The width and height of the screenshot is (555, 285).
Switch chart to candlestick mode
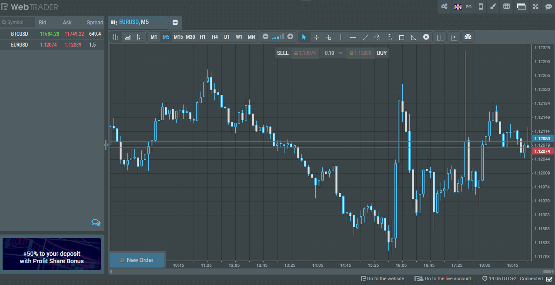click(115, 37)
